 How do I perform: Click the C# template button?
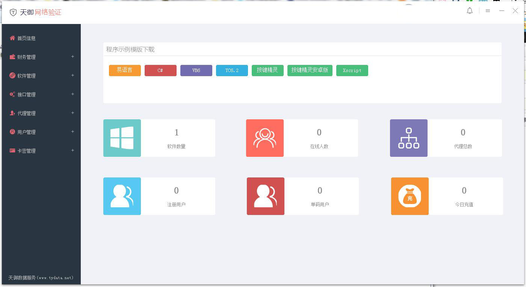point(160,71)
